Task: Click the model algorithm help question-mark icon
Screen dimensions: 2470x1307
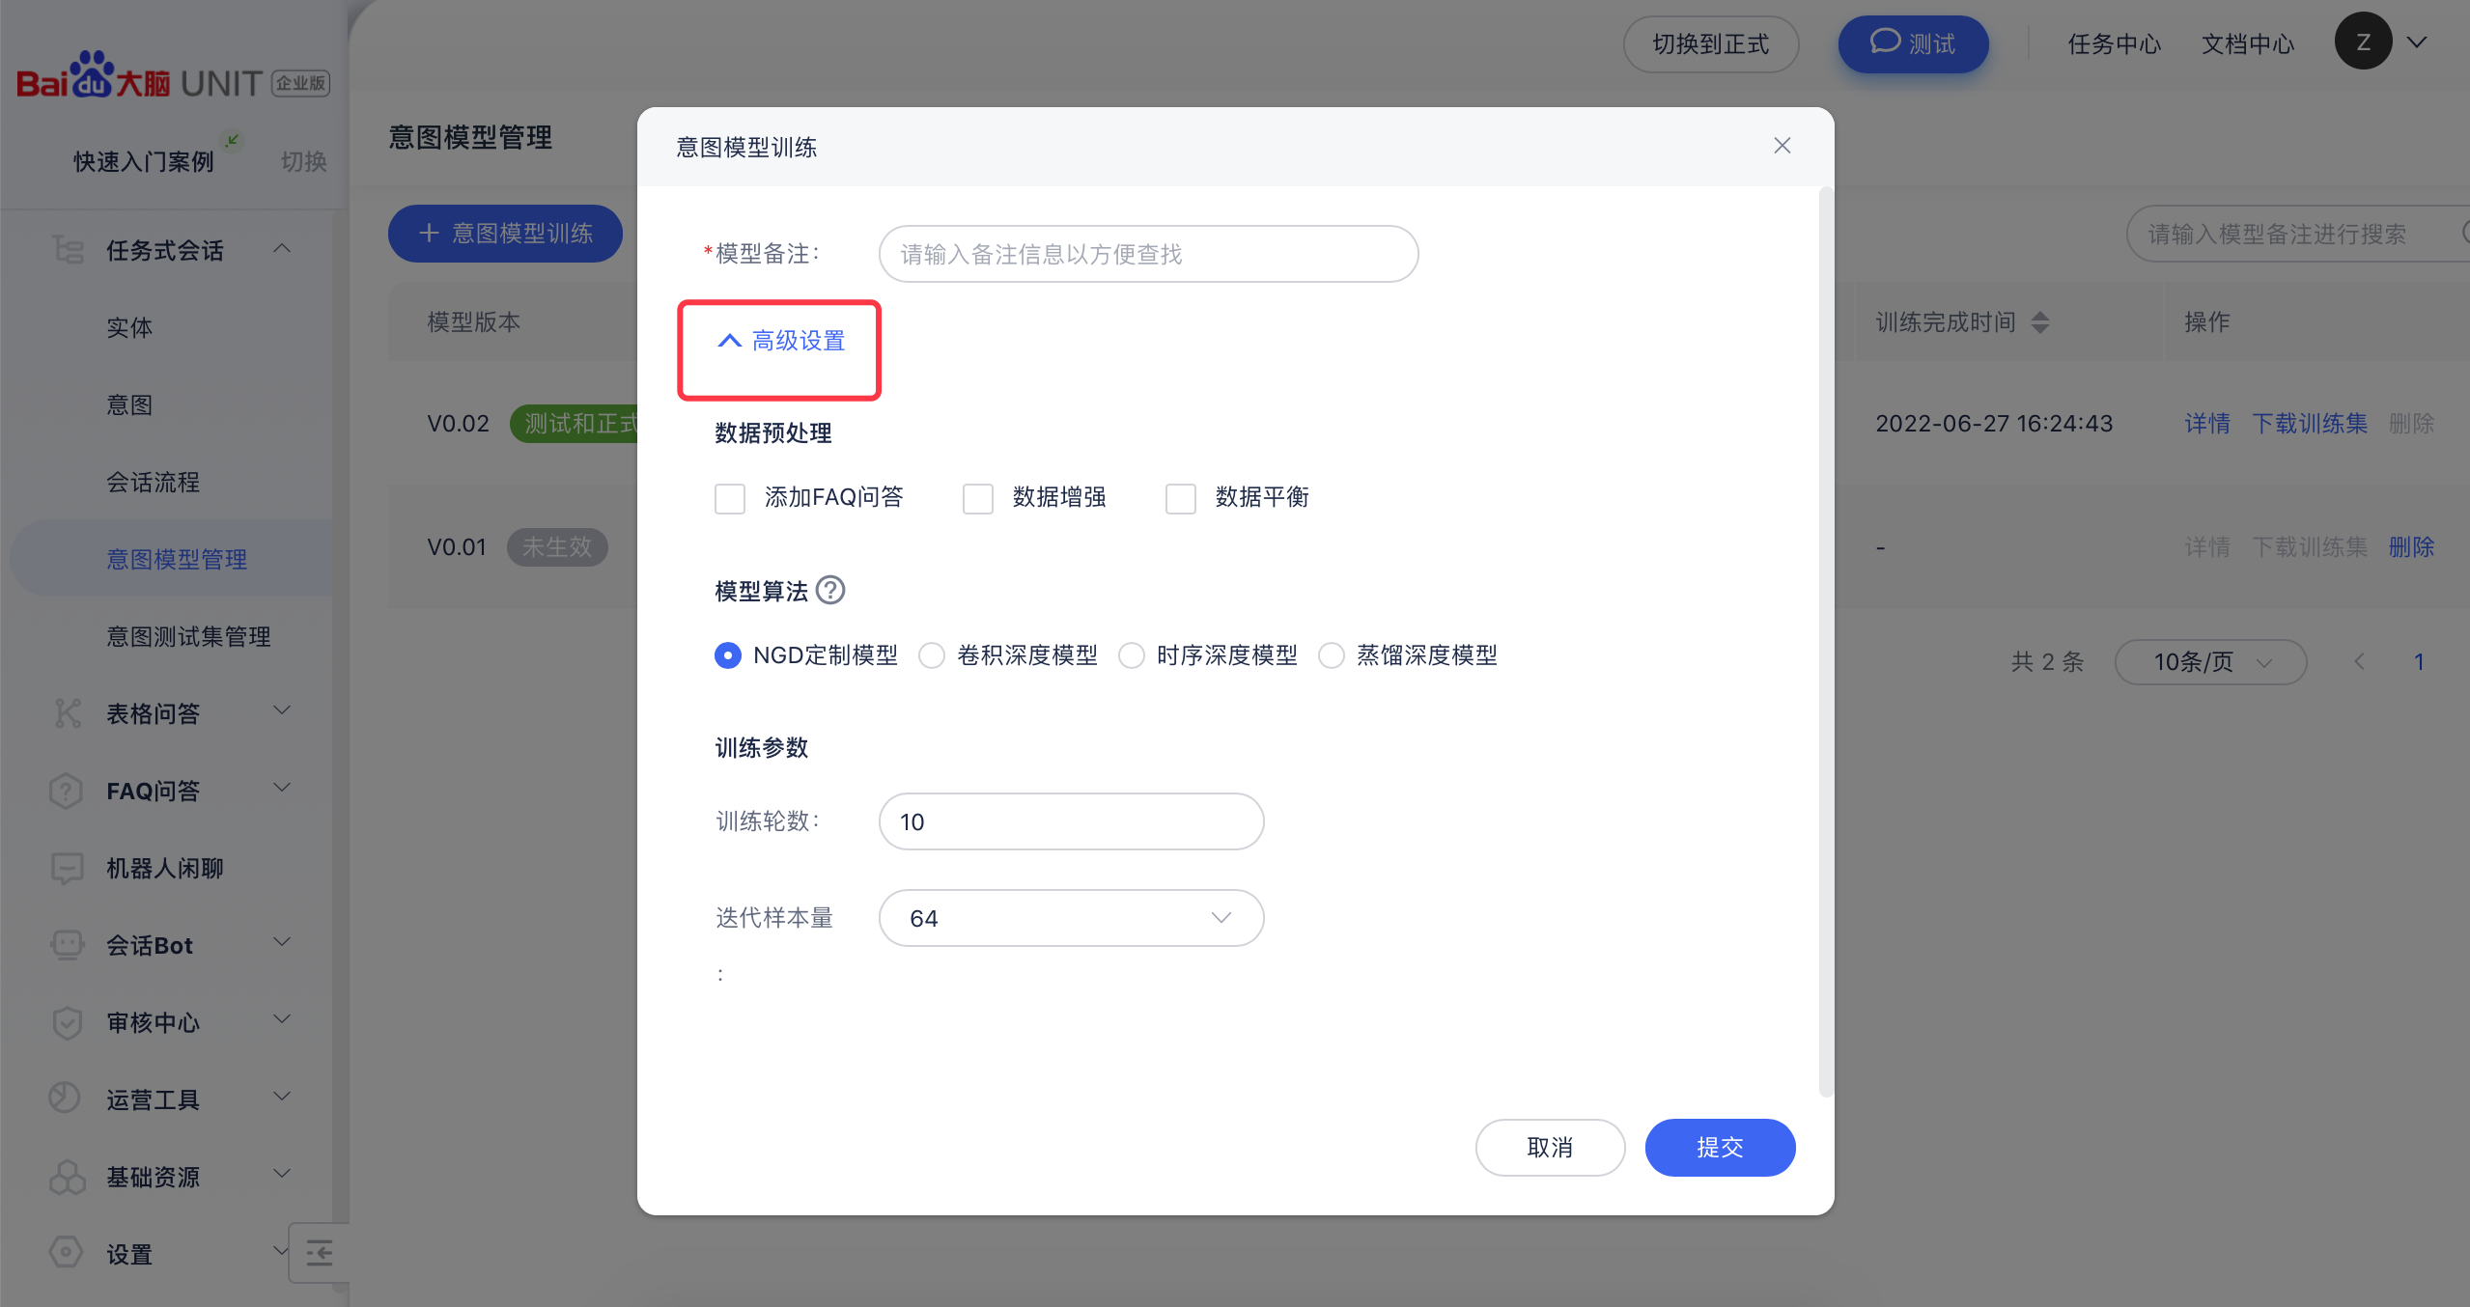Action: [x=829, y=590]
